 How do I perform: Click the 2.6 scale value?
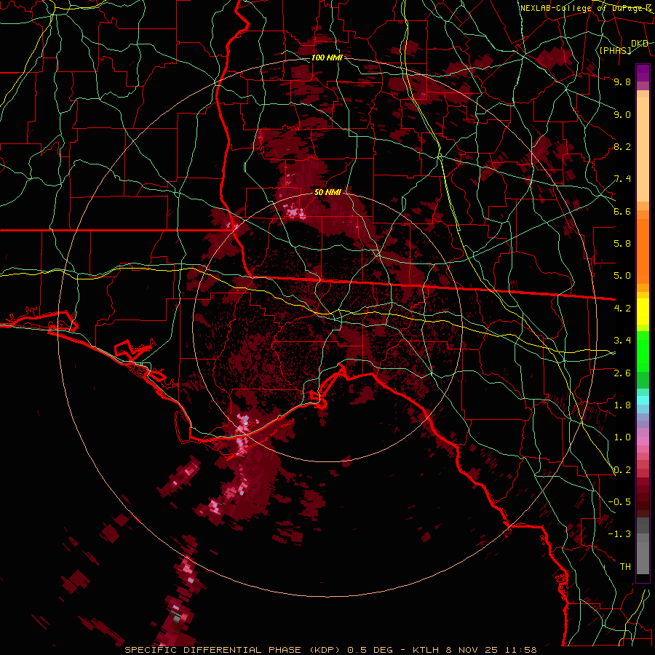coord(622,373)
